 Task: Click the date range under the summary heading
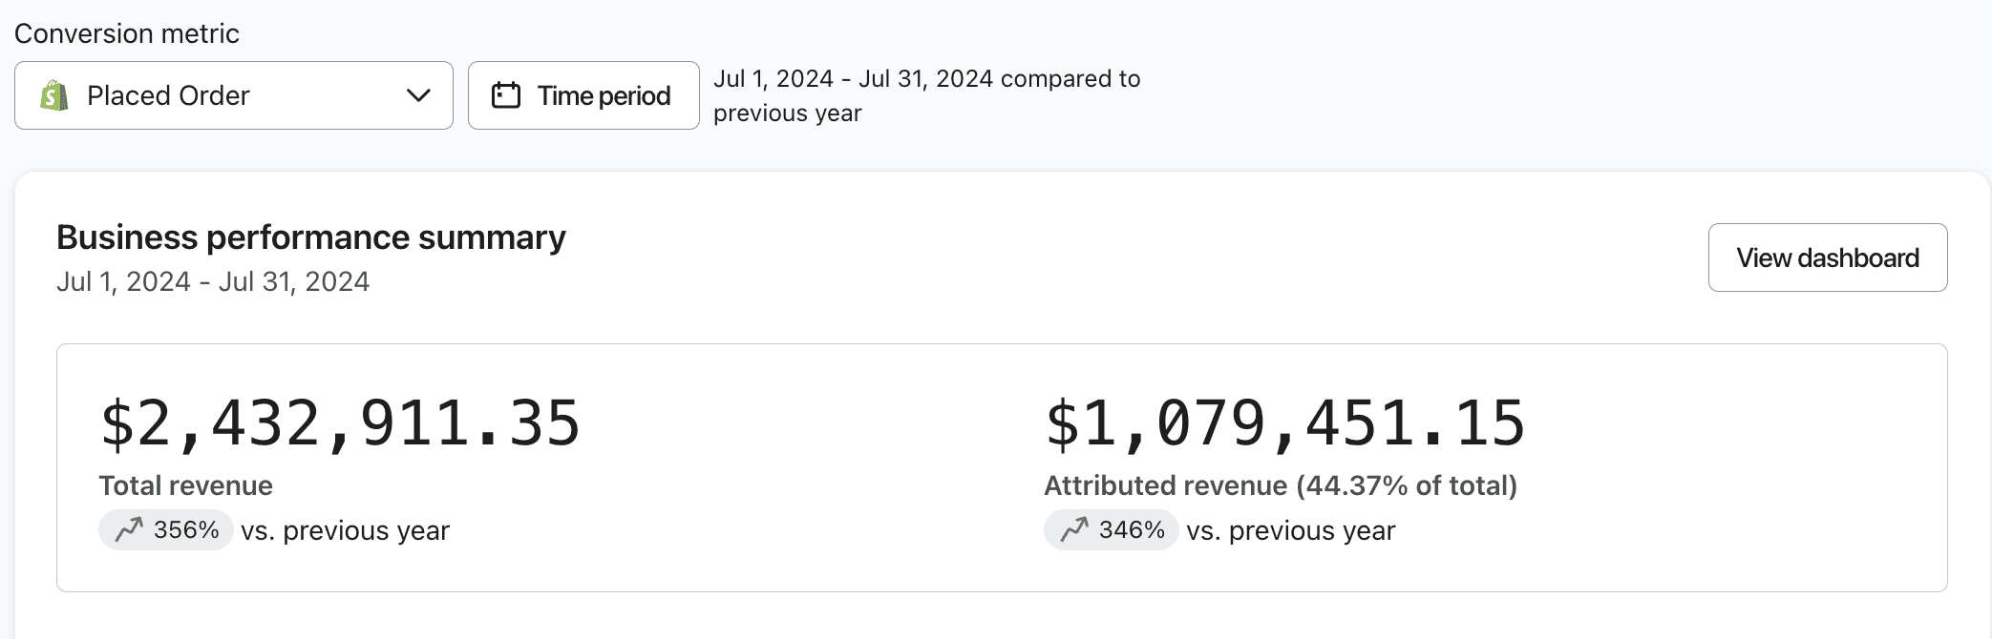(213, 282)
